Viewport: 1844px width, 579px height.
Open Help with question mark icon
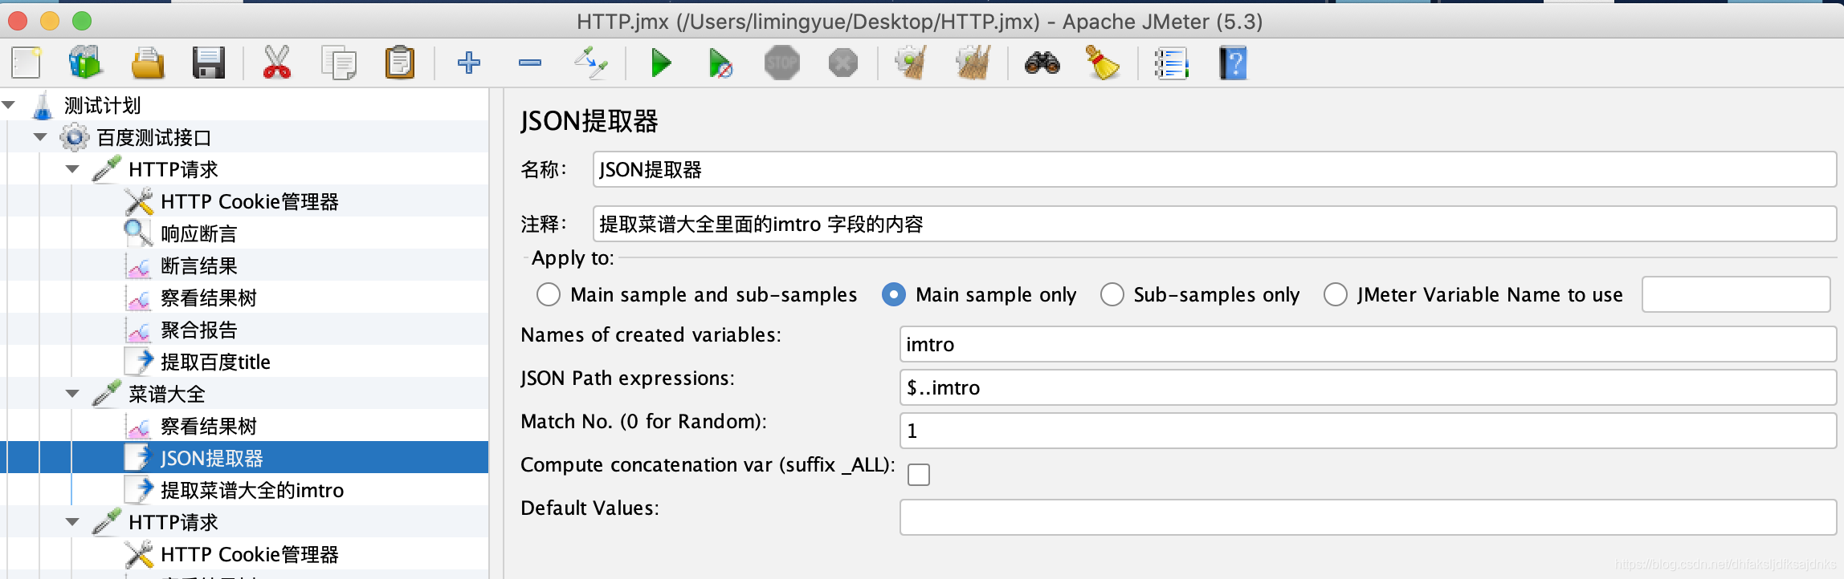[1233, 63]
